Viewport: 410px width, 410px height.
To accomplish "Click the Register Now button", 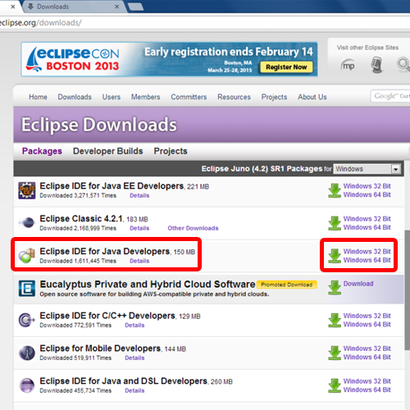I will (x=286, y=67).
